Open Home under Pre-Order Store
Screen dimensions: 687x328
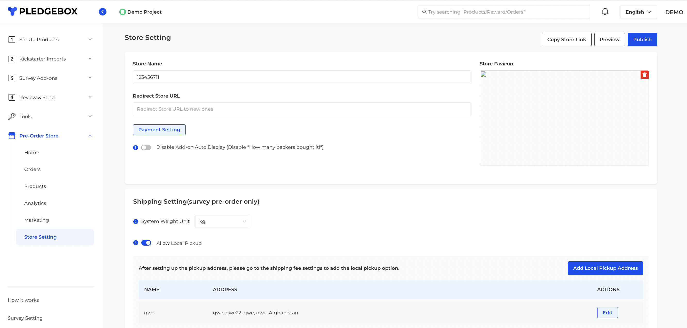tap(31, 153)
